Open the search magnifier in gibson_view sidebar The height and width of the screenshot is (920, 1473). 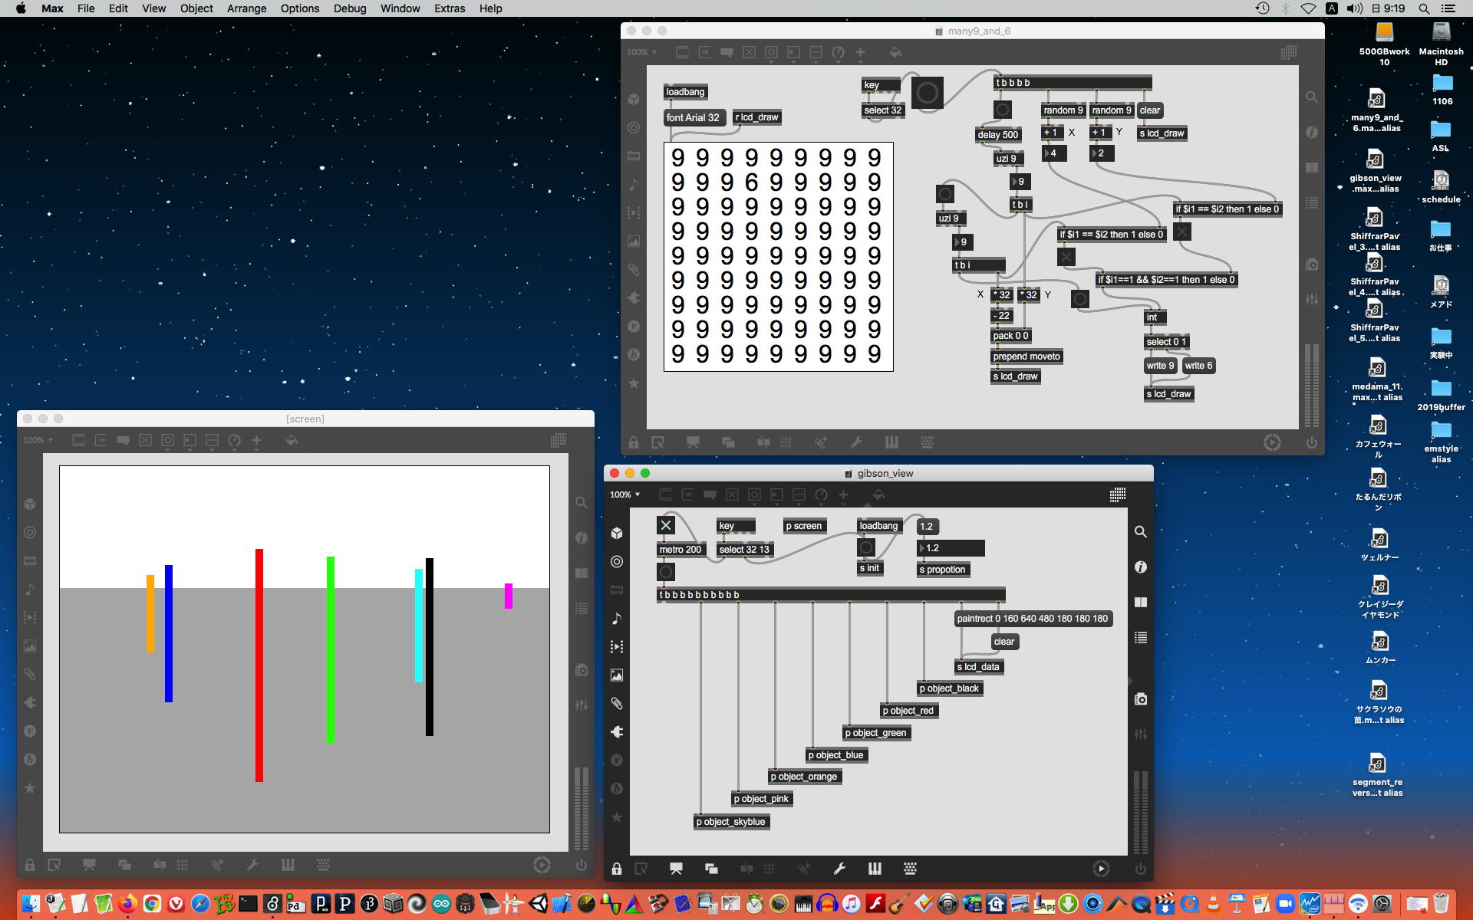(x=1141, y=531)
